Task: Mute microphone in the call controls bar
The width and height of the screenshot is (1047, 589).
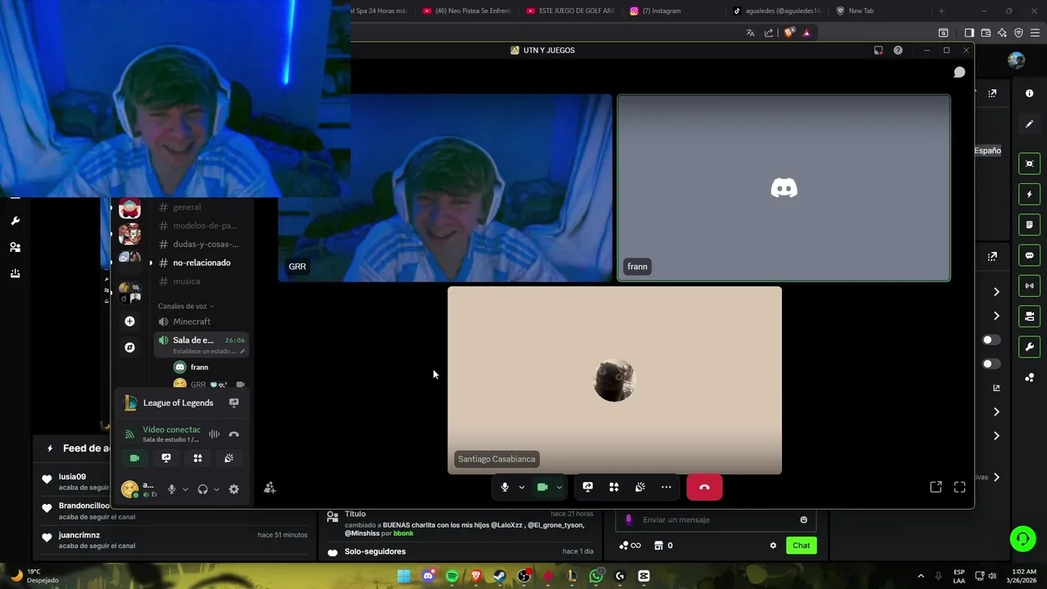Action: click(505, 487)
